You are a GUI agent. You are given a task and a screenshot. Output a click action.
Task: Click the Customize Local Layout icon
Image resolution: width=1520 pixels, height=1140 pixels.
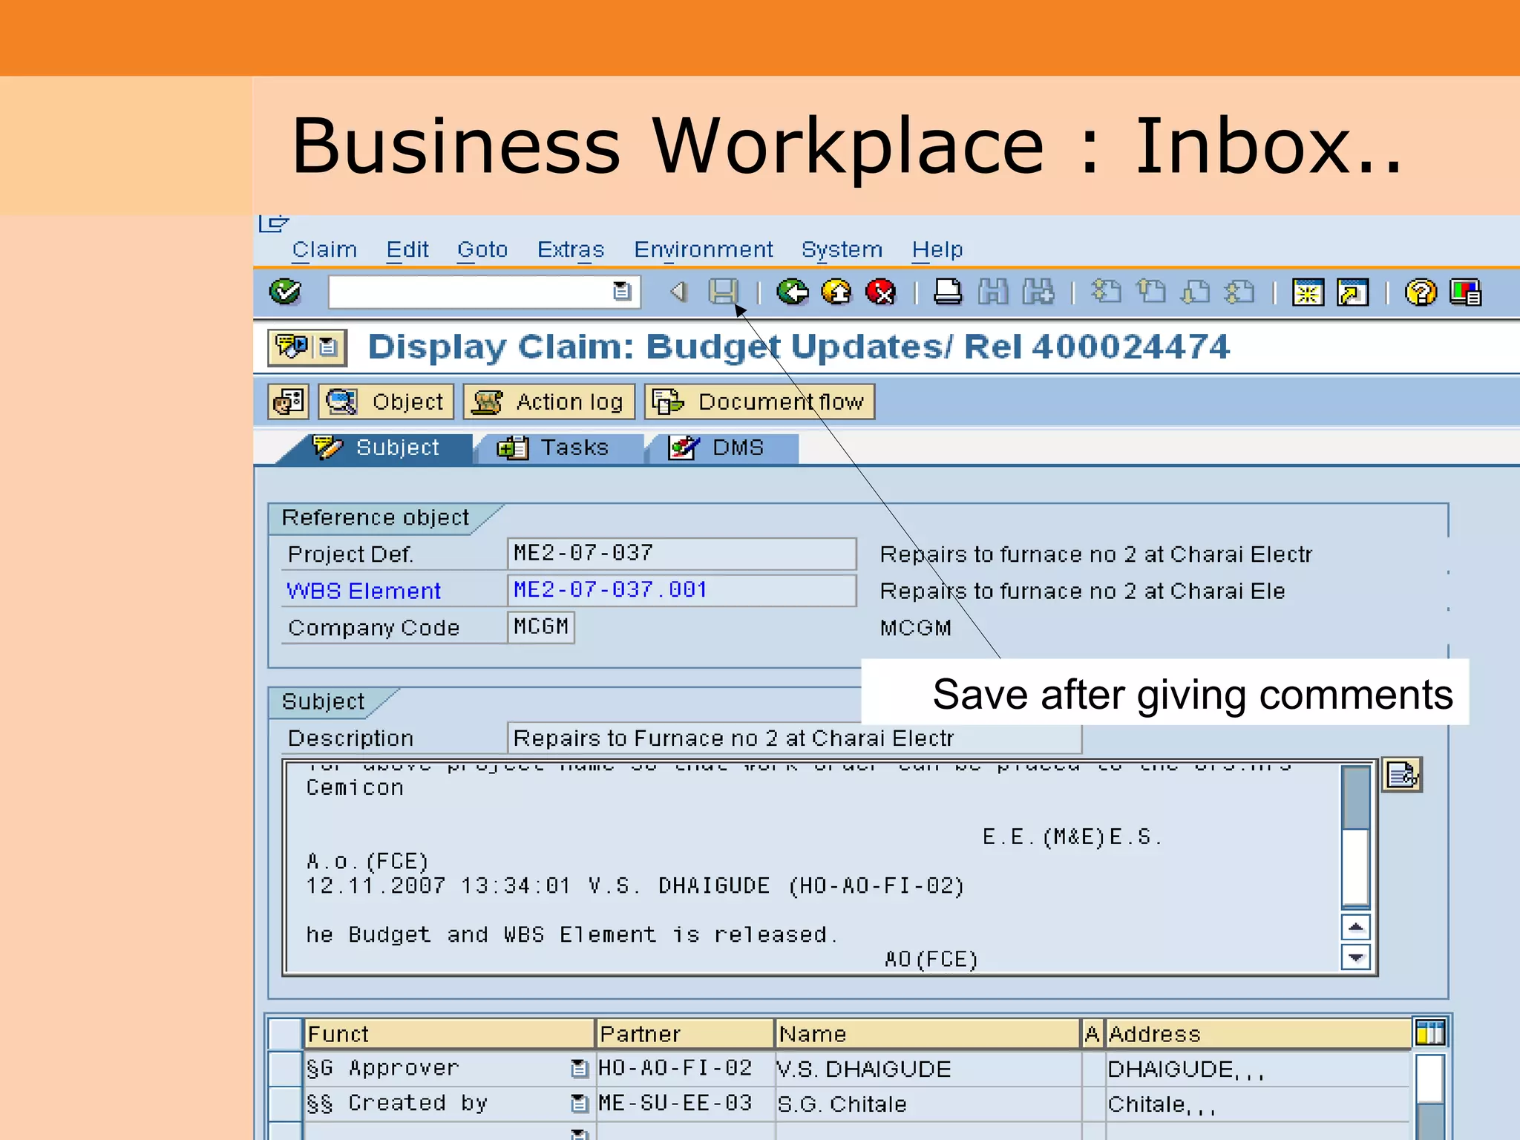pos(1466,292)
